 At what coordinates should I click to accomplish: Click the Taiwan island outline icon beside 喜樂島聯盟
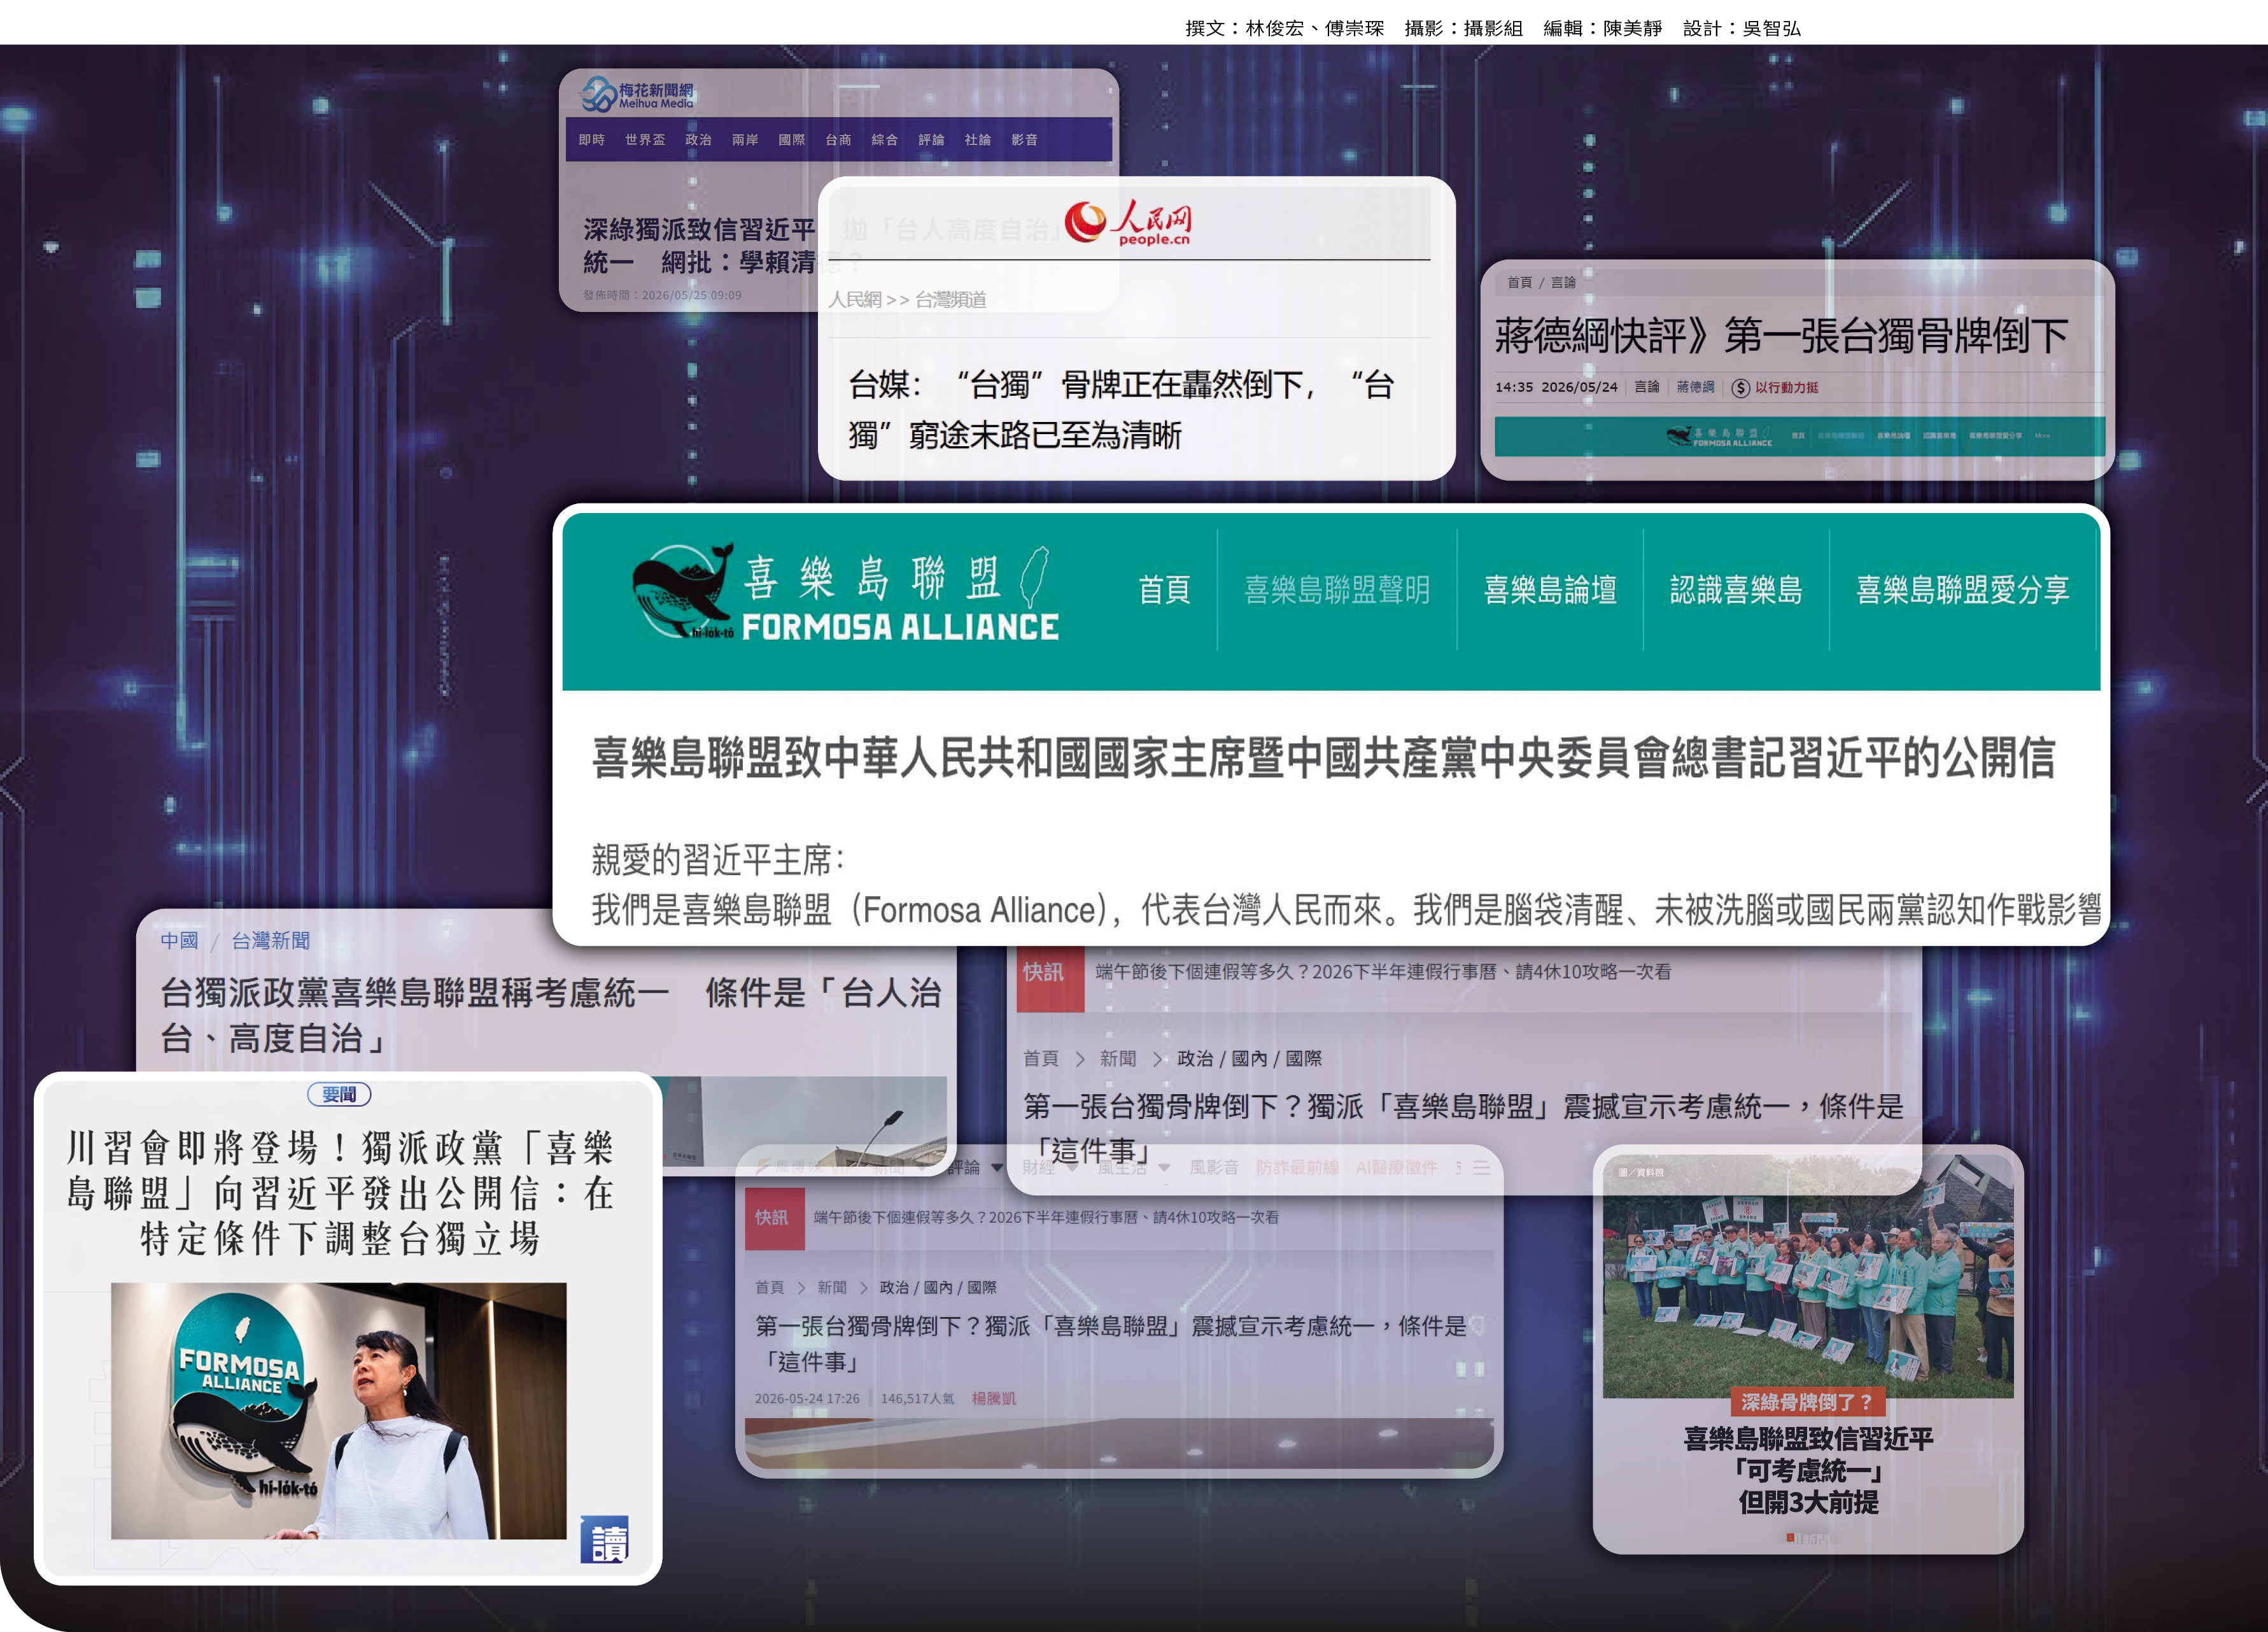click(x=1034, y=577)
